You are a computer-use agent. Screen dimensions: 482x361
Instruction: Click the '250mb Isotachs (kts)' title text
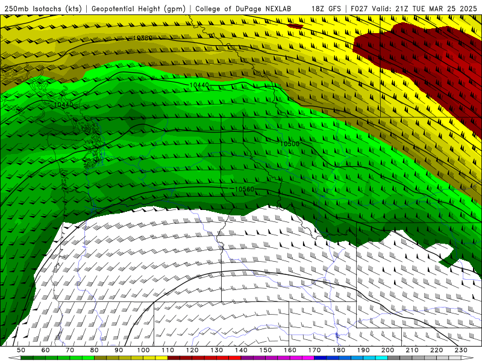click(x=43, y=9)
